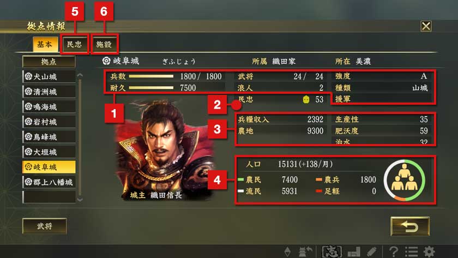Click the 志 policy icon in bottom bar

click(332, 251)
